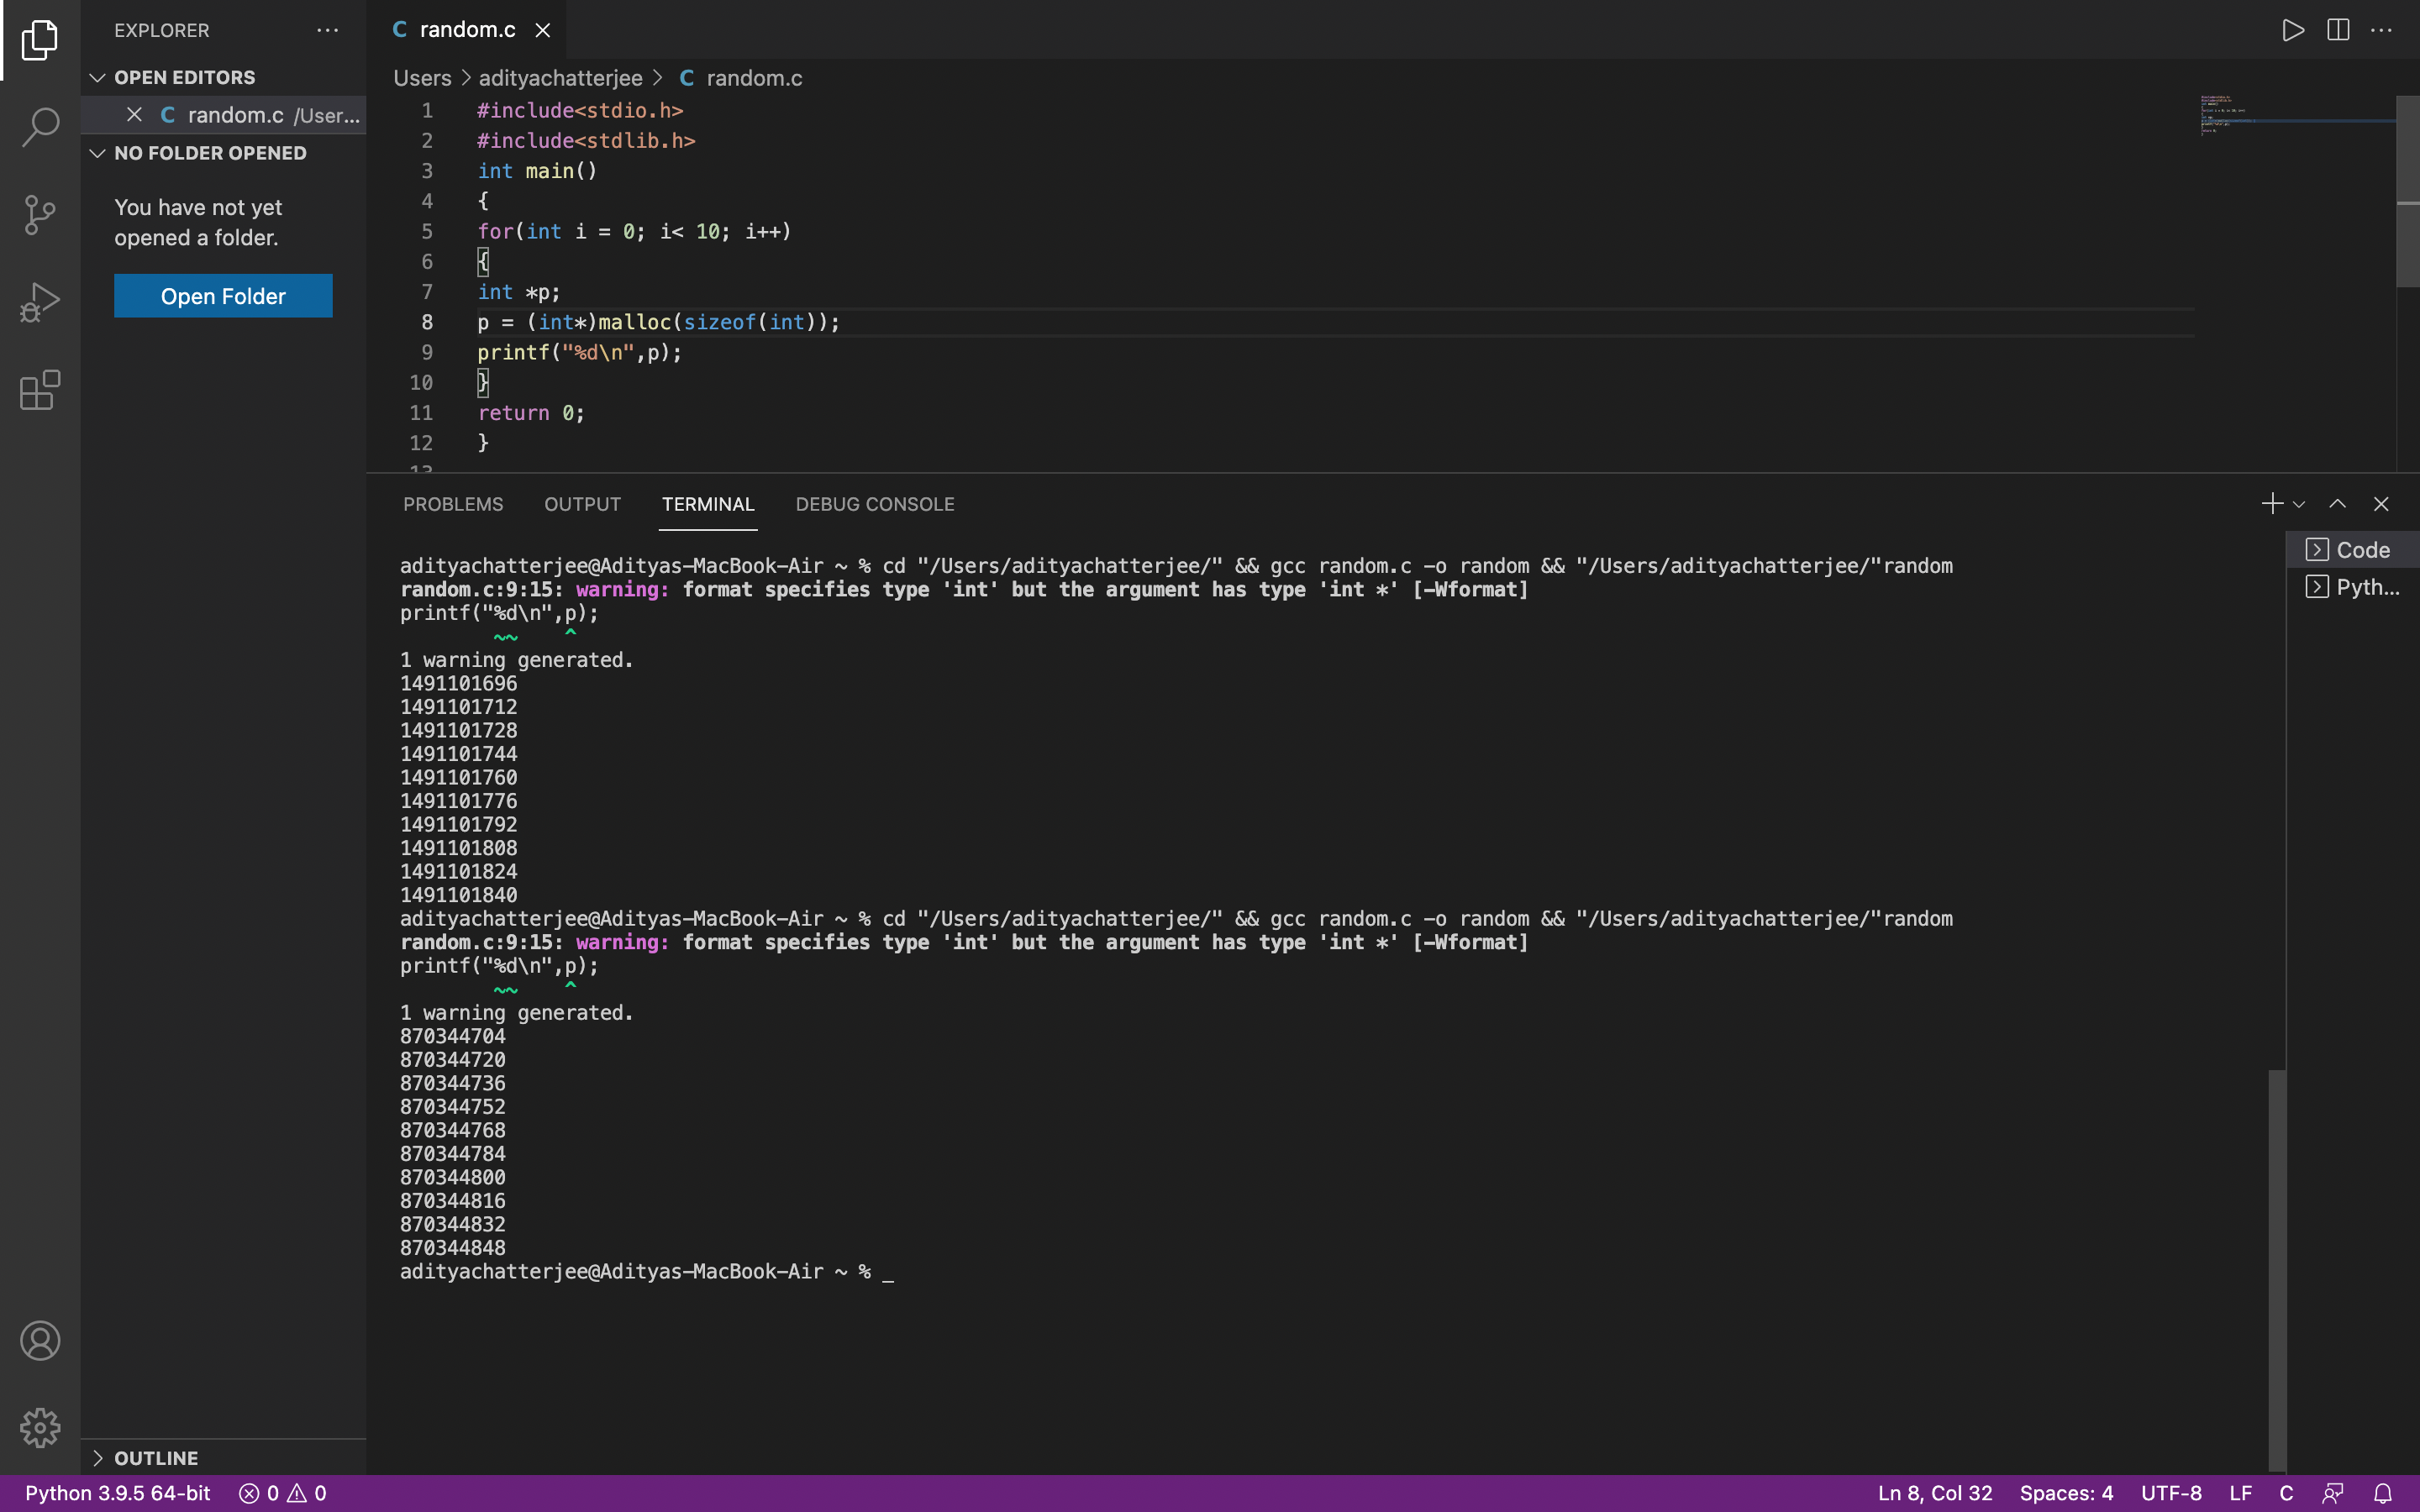Click the Spaces: 4 indentation setting
This screenshot has height=1512, width=2420.
click(2065, 1493)
